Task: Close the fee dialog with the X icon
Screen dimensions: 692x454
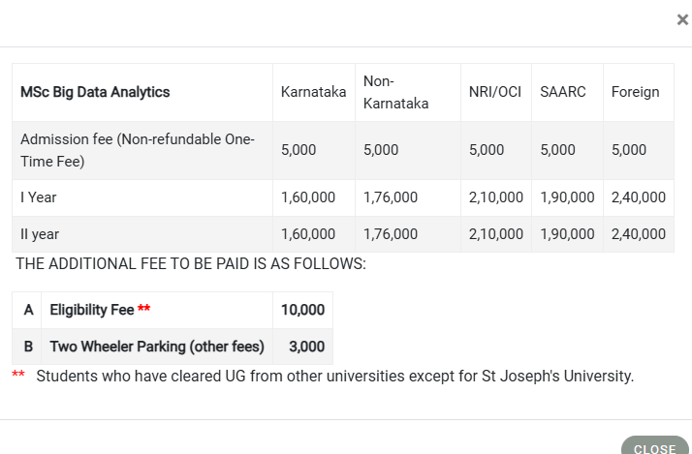Action: tap(682, 19)
